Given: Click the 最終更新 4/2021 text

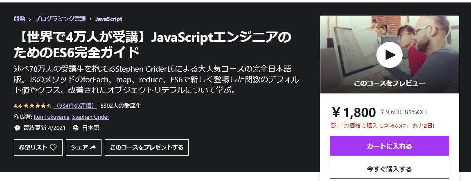Looking at the screenshot, I should (44, 128).
